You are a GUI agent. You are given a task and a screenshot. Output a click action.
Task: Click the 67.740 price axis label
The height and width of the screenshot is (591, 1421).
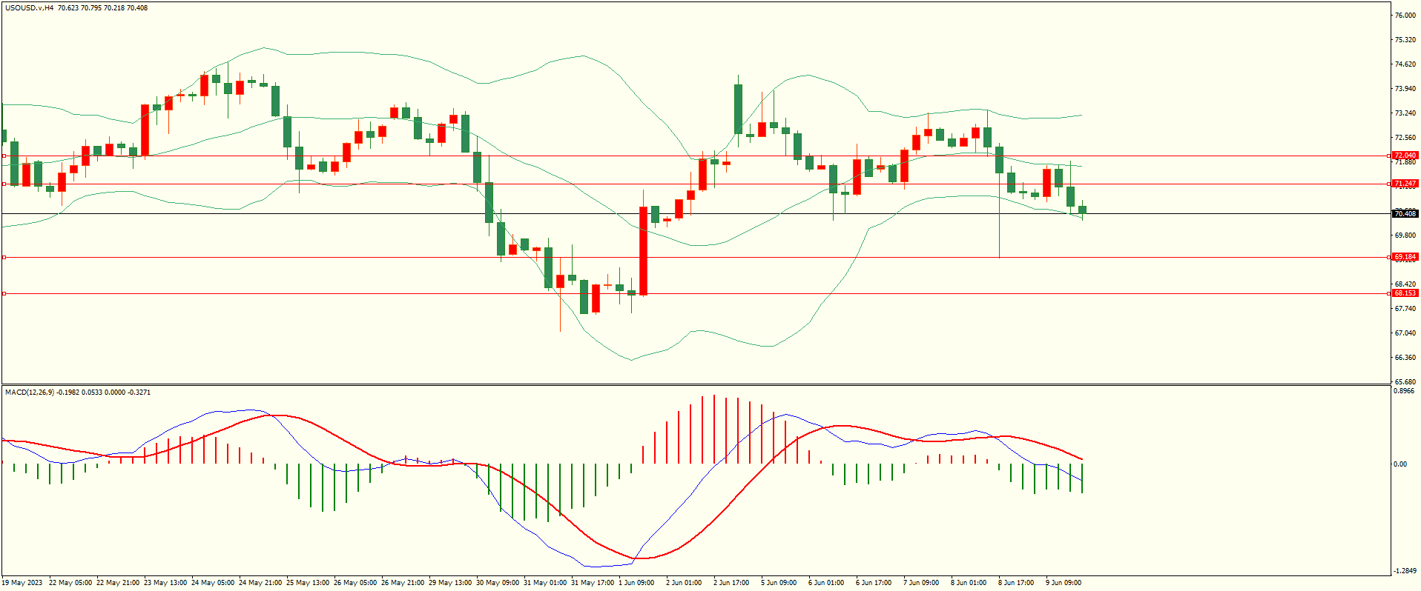tap(1405, 309)
